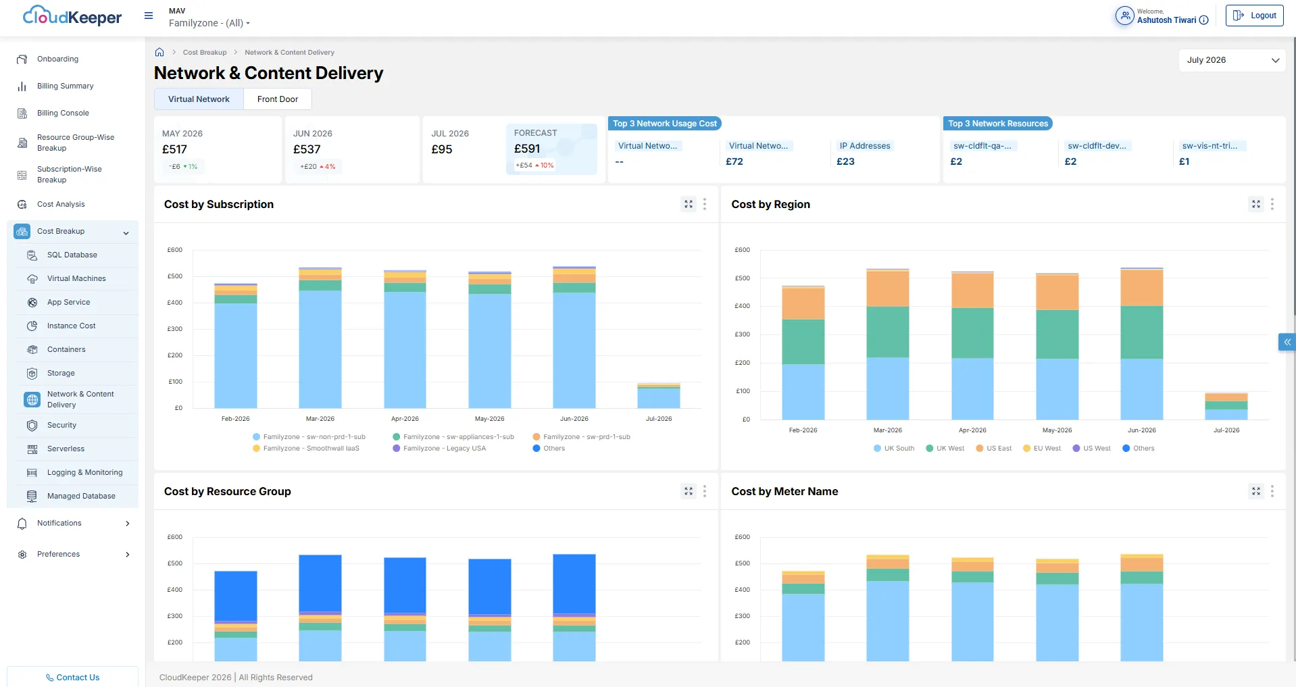Click the Managed Database icon
The height and width of the screenshot is (687, 1296).
[x=32, y=497]
